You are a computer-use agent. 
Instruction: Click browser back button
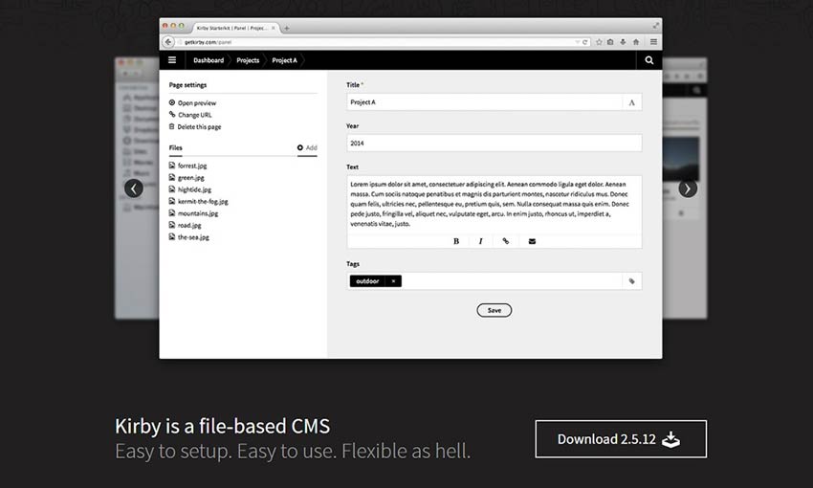[168, 42]
